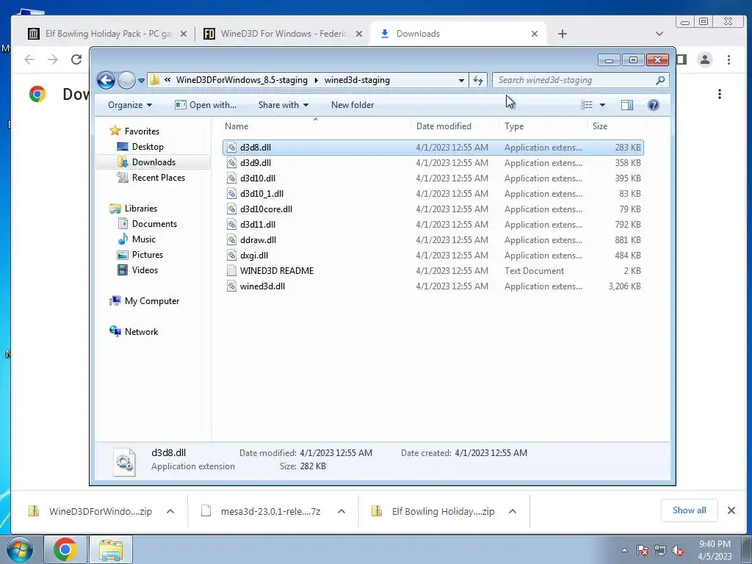752x564 pixels.
Task: Refresh the wined3d-staging folder view
Action: (x=478, y=80)
